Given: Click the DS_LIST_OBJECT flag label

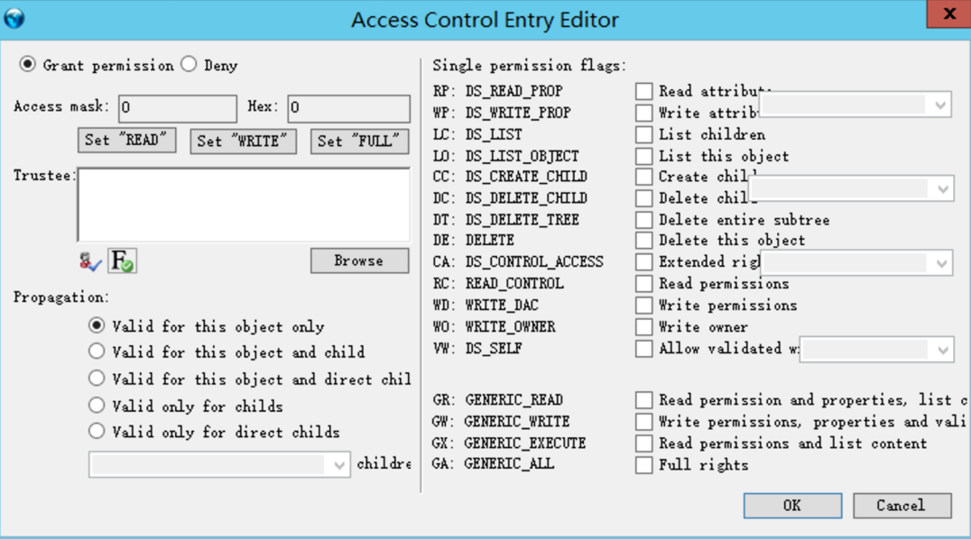Looking at the screenshot, I should pyautogui.click(x=522, y=156).
